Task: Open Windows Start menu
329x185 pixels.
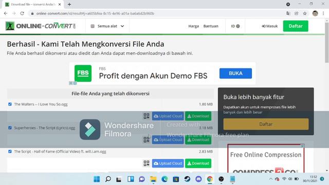Action: 97,179
